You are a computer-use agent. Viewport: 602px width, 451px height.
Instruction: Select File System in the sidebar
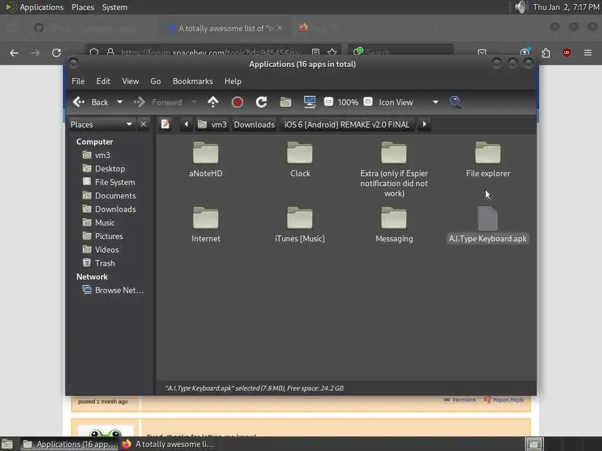coord(115,182)
